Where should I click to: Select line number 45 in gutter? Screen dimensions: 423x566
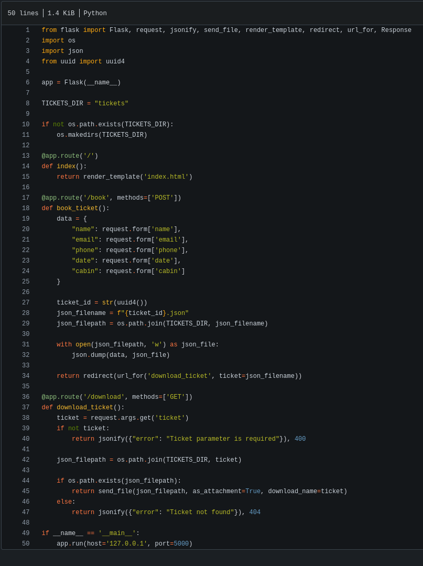pos(26,491)
